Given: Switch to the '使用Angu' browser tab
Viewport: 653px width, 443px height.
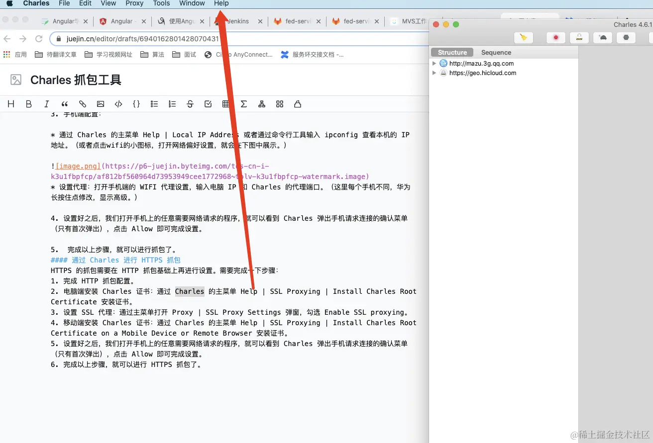Looking at the screenshot, I should (x=181, y=21).
